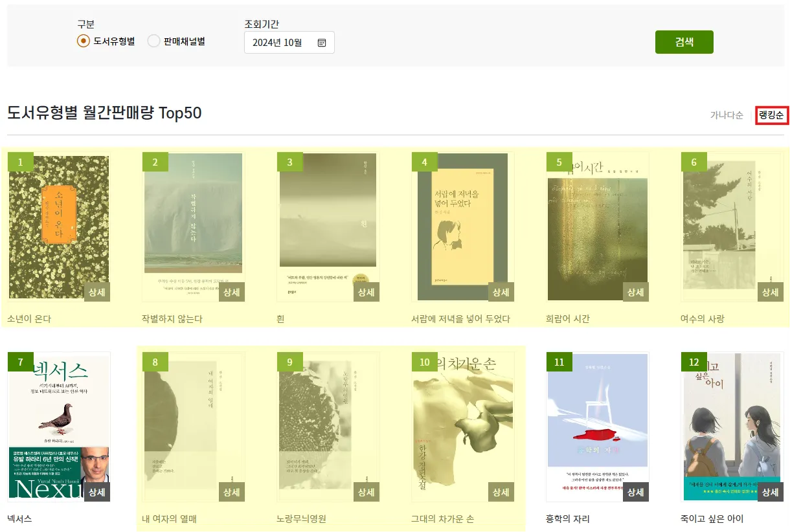Click the rank 6 badge
This screenshot has width=790, height=532.
coord(694,162)
